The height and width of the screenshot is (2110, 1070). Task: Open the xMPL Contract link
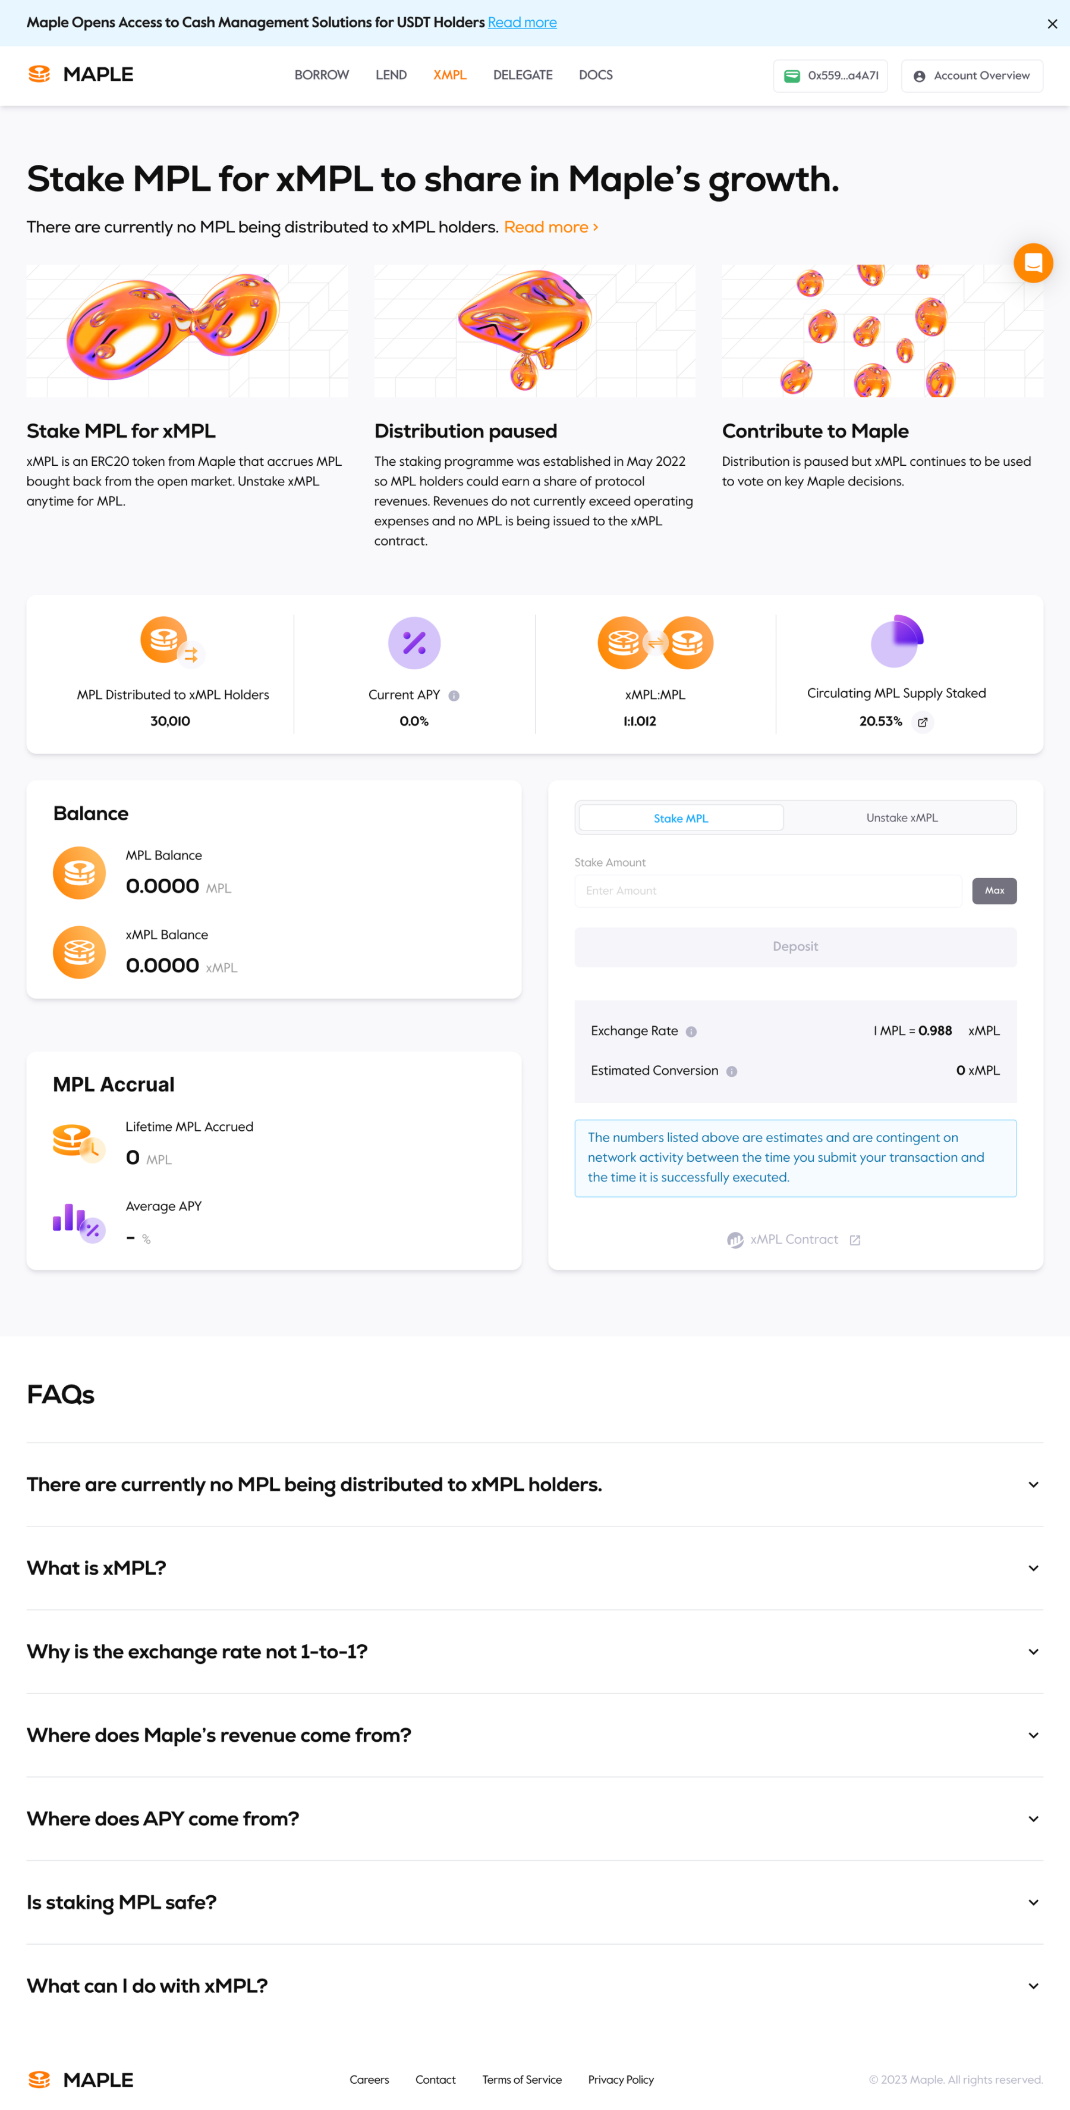794,1239
